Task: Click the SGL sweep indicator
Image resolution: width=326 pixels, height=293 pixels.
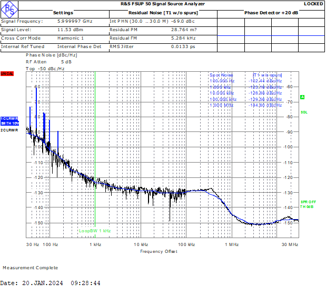Action: tap(304, 112)
